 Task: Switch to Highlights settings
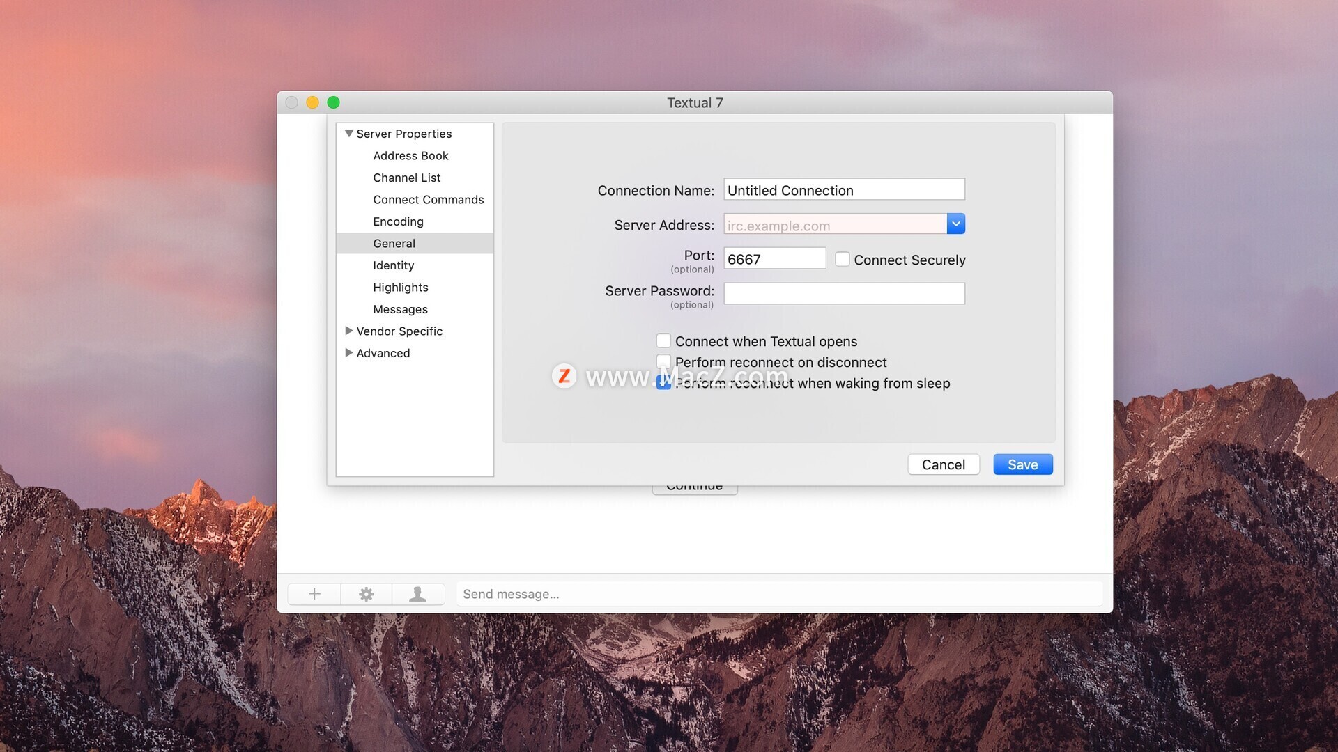tap(415, 288)
